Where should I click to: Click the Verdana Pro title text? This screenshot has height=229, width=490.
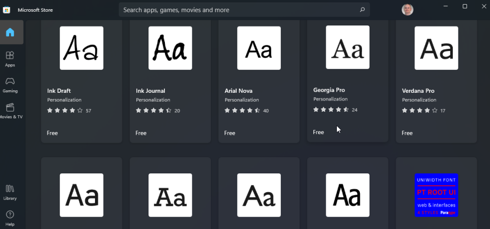pyautogui.click(x=418, y=91)
